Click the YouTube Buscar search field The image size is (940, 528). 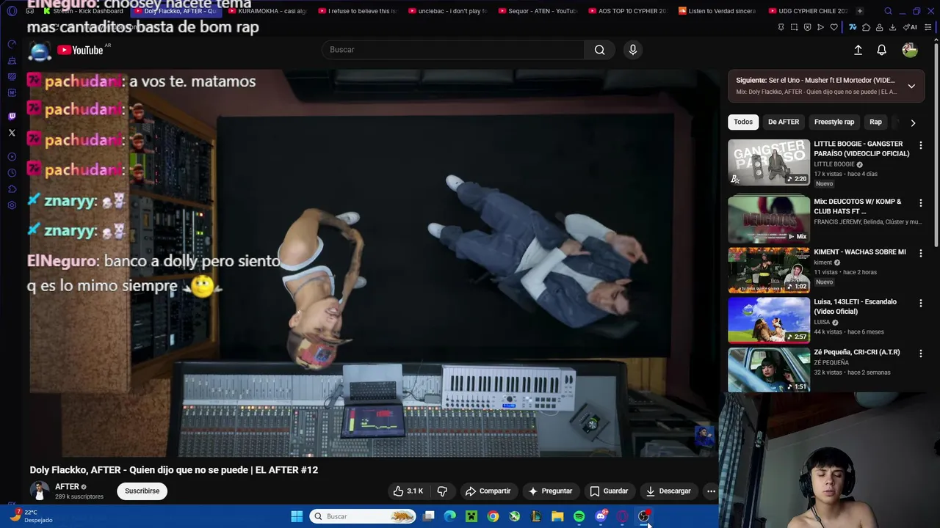click(x=453, y=50)
